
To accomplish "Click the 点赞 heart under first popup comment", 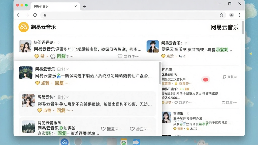I will 38,83.
